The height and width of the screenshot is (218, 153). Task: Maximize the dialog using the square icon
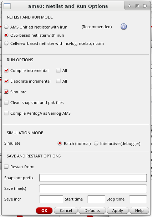click(x=137, y=6)
